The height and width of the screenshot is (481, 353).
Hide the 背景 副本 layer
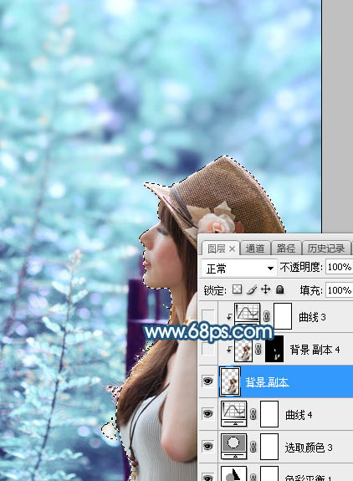click(208, 381)
